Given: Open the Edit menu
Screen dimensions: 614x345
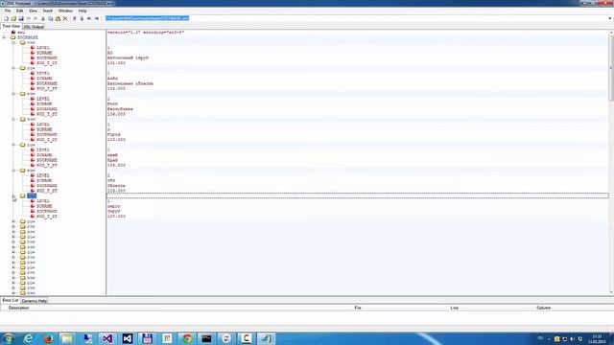Looking at the screenshot, I should (19, 11).
